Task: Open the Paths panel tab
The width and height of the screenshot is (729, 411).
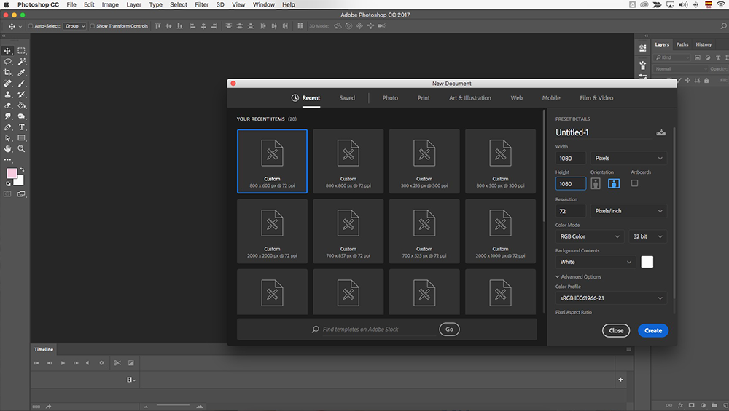Action: 682,44
